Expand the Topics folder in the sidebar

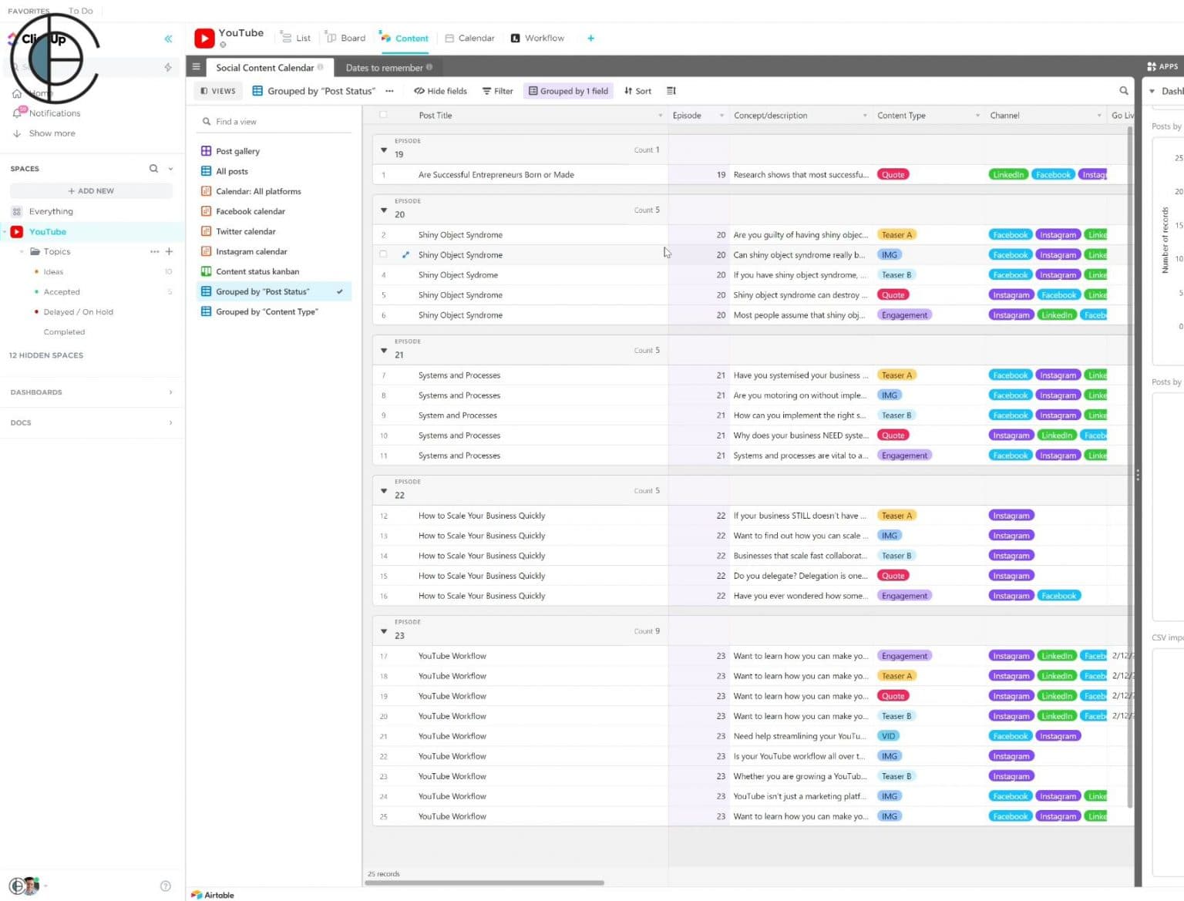(22, 251)
